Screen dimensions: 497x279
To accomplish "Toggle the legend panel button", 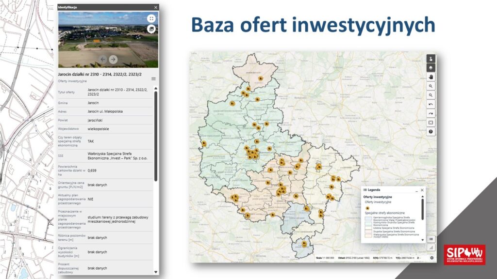I will (431, 239).
